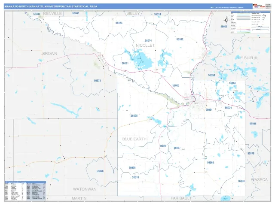Click ZIP code 56058 label
This screenshot has width=275, height=206.
[224, 27]
